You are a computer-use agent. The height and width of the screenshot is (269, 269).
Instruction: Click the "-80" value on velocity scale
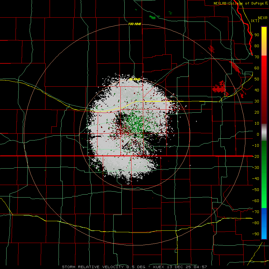click(256, 223)
